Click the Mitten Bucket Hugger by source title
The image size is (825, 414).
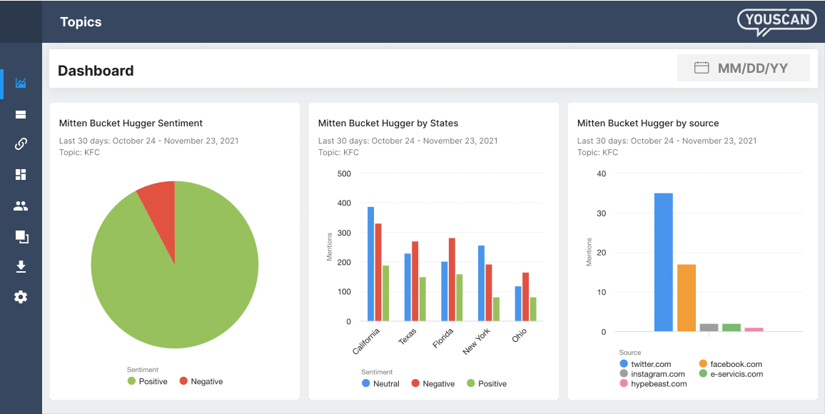pos(648,123)
